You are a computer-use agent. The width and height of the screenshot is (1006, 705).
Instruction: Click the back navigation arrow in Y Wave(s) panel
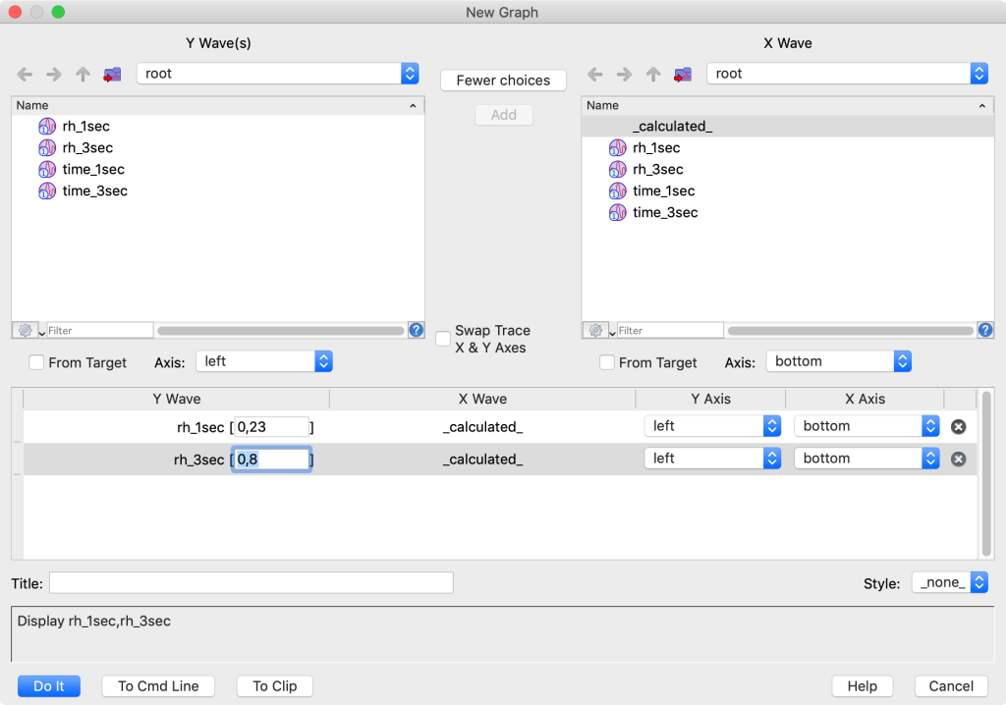25,73
